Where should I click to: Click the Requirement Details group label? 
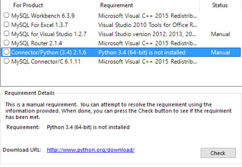pyautogui.click(x=30, y=93)
